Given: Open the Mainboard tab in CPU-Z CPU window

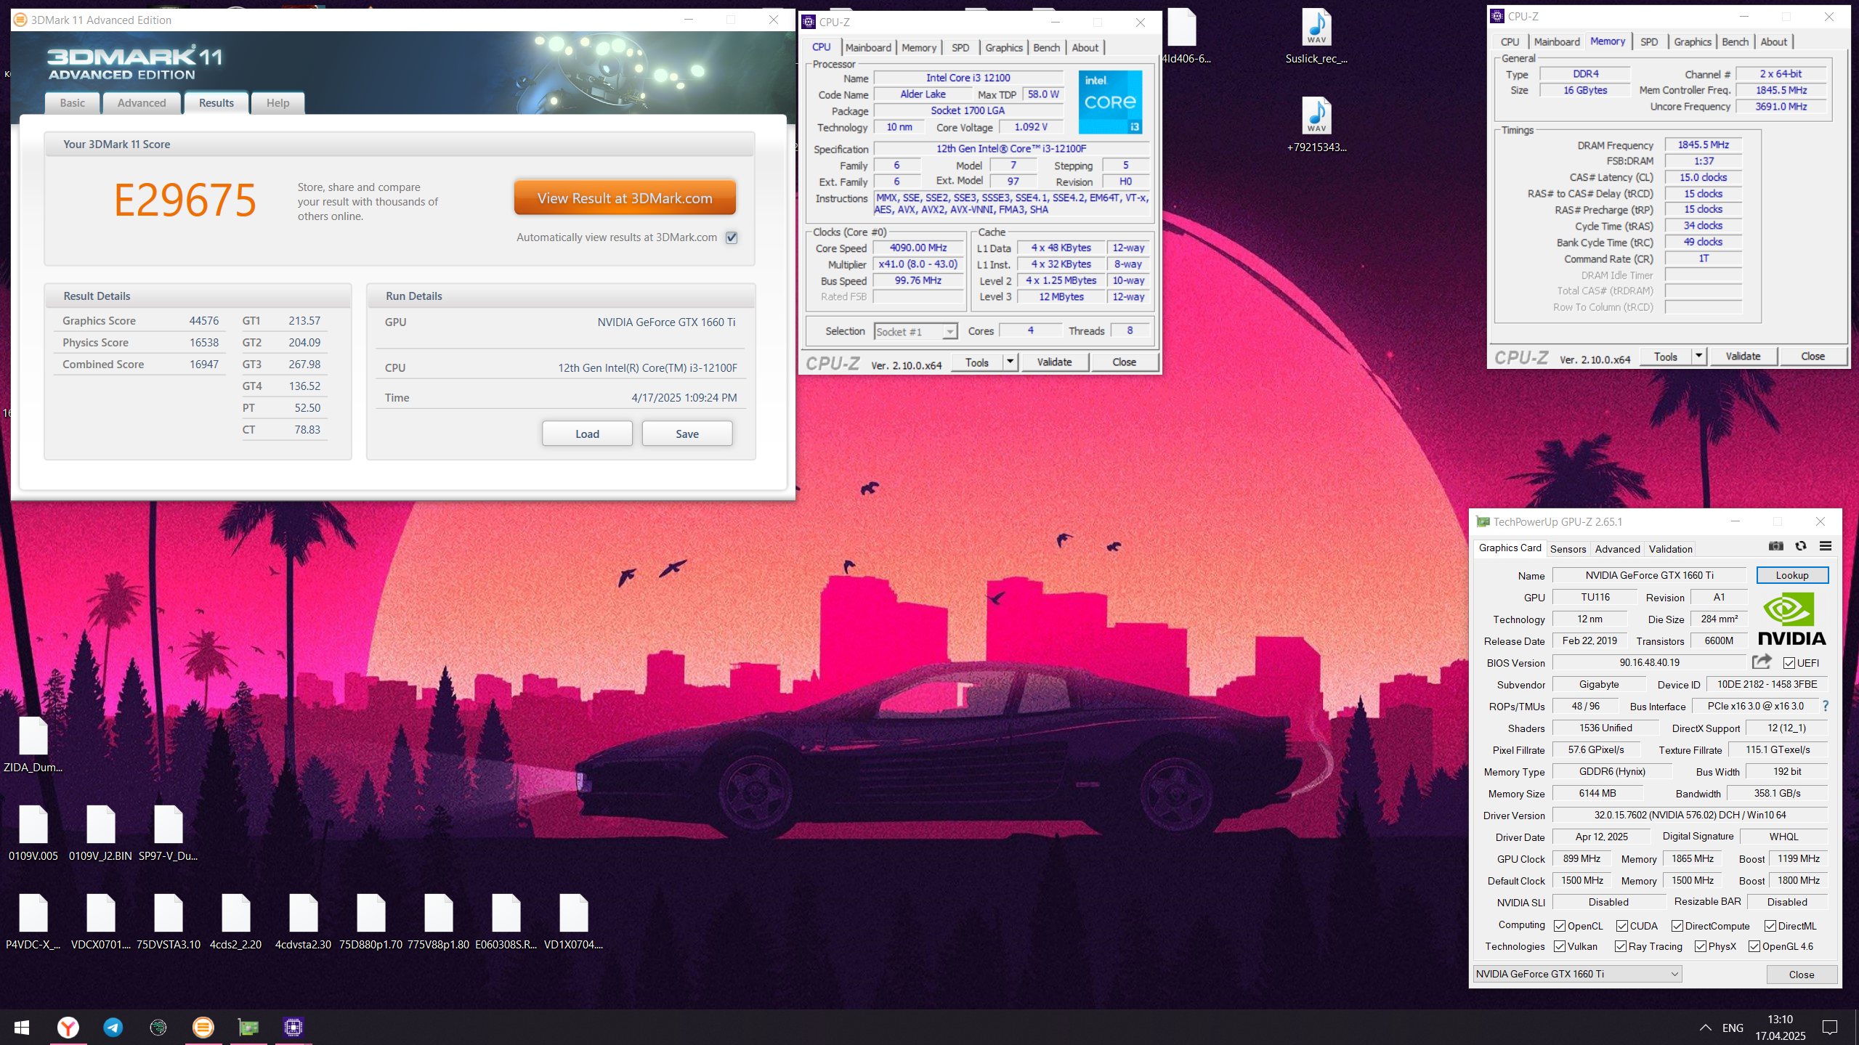Looking at the screenshot, I should (x=868, y=47).
